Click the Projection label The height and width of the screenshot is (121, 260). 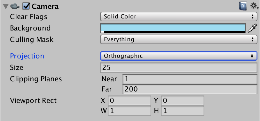click(27, 56)
